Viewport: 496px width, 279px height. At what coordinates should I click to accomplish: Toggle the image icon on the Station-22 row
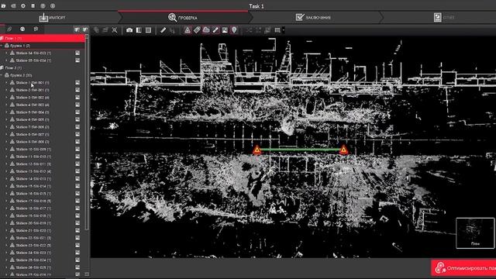point(77,238)
